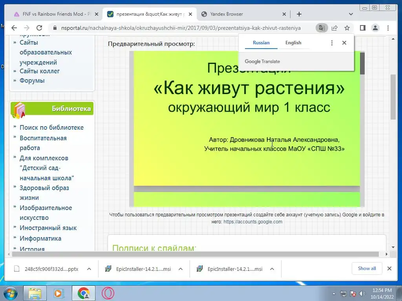Viewport: 402px width, 301px height.
Task: Close the Yandex Browser tab
Action: pyautogui.click(x=284, y=14)
